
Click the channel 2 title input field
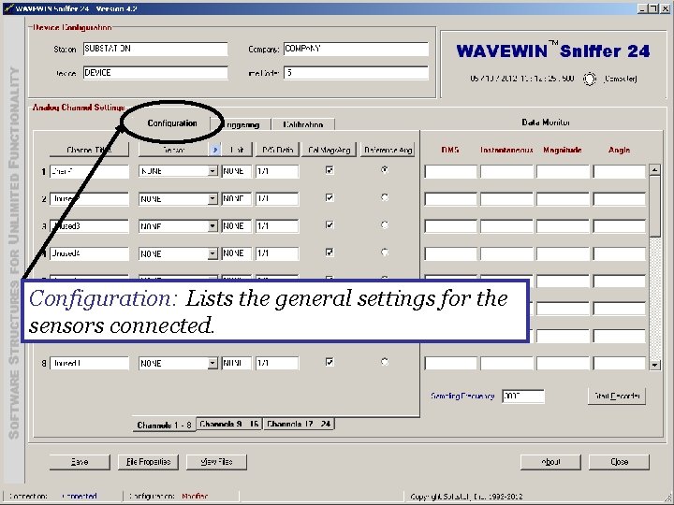pos(89,199)
